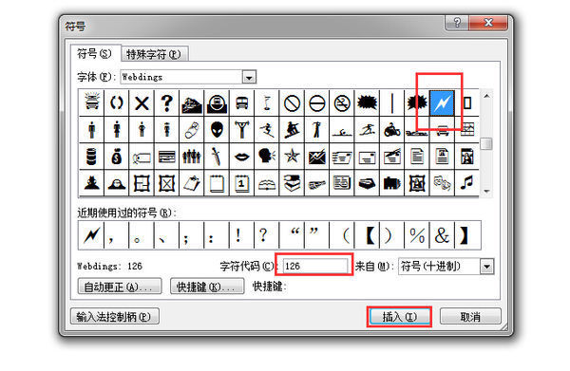
Task: Choose the detective silhouette symbol
Action: pyautogui.click(x=91, y=183)
